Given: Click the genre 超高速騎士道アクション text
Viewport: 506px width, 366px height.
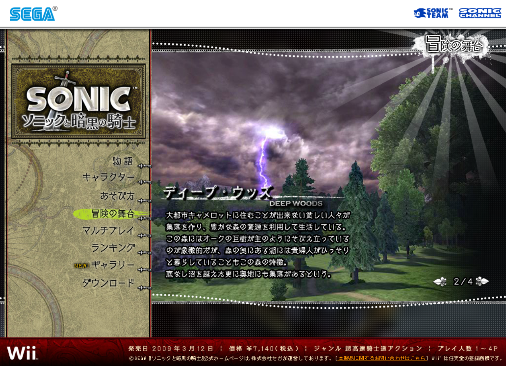Looking at the screenshot, I should [368, 348].
